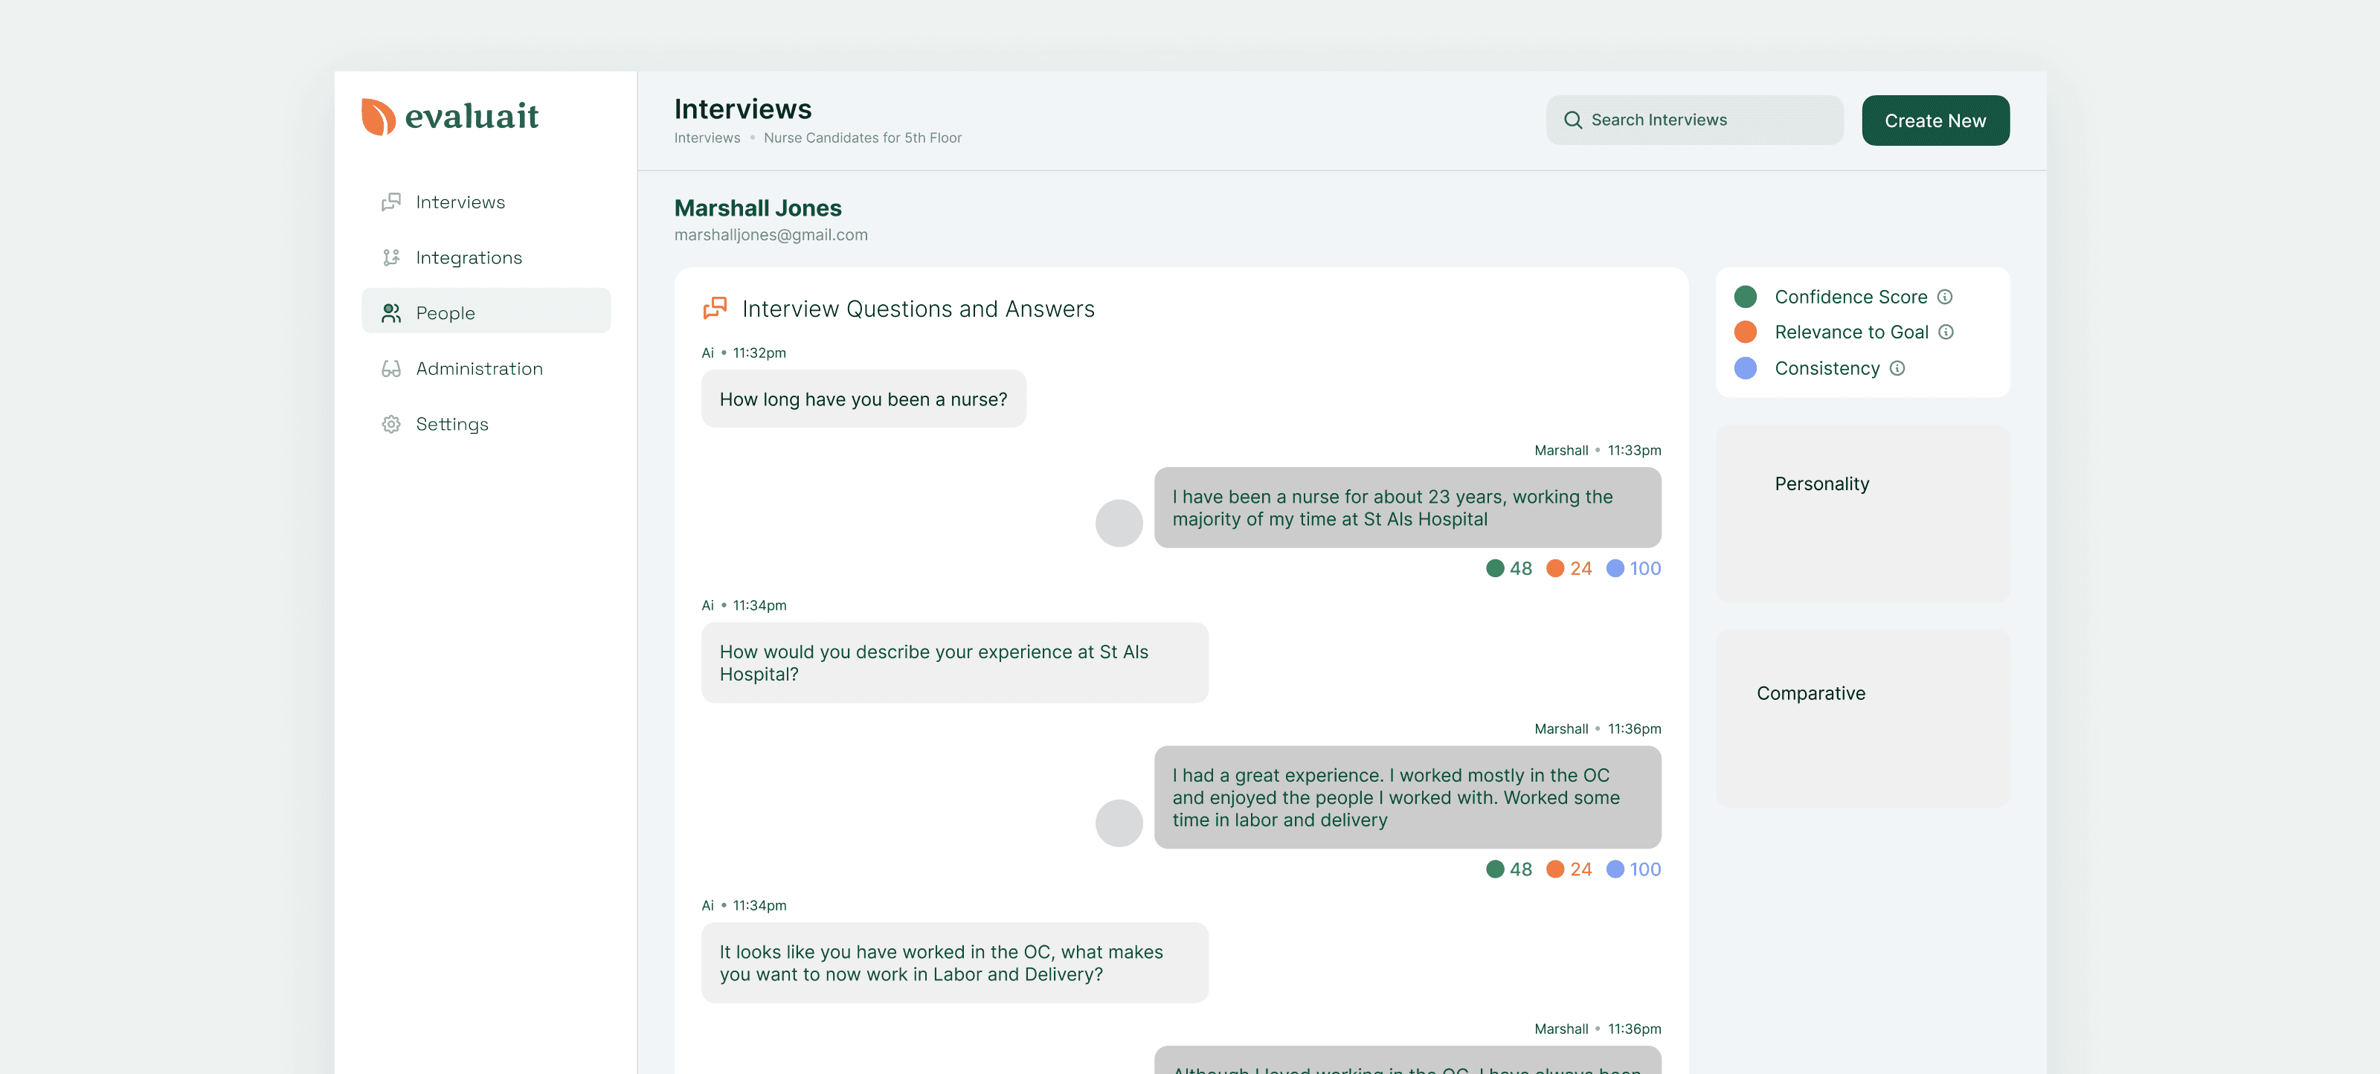Focus the Search Interviews input field
This screenshot has height=1074, width=2380.
tap(1709, 120)
